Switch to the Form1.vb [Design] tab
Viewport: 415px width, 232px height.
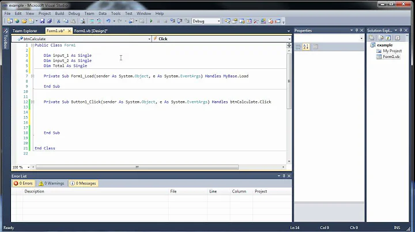(x=91, y=31)
